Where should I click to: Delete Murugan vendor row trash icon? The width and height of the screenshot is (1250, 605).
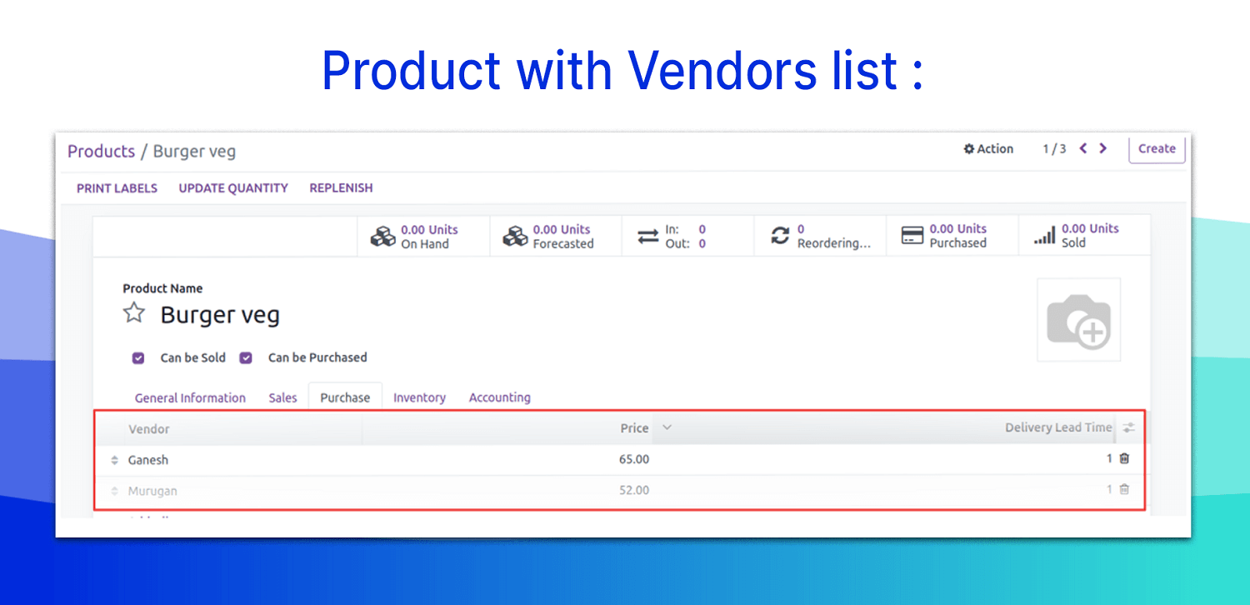1124,489
